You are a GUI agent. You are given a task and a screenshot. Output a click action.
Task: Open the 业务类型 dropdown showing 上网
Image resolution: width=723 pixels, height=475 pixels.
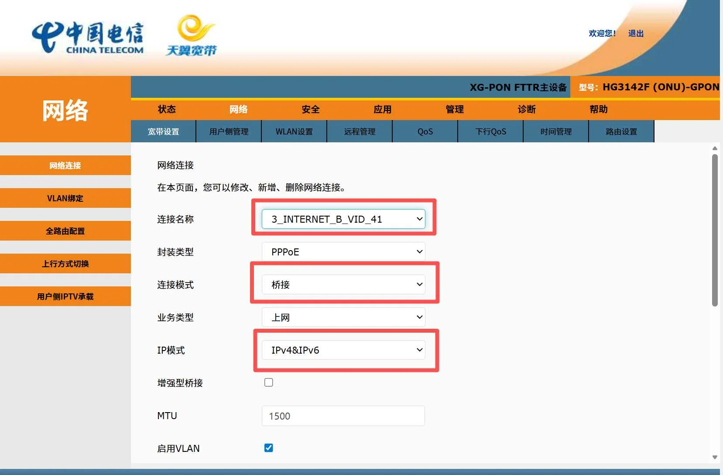point(343,317)
